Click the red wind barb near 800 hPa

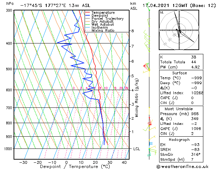[x=150, y=123]
